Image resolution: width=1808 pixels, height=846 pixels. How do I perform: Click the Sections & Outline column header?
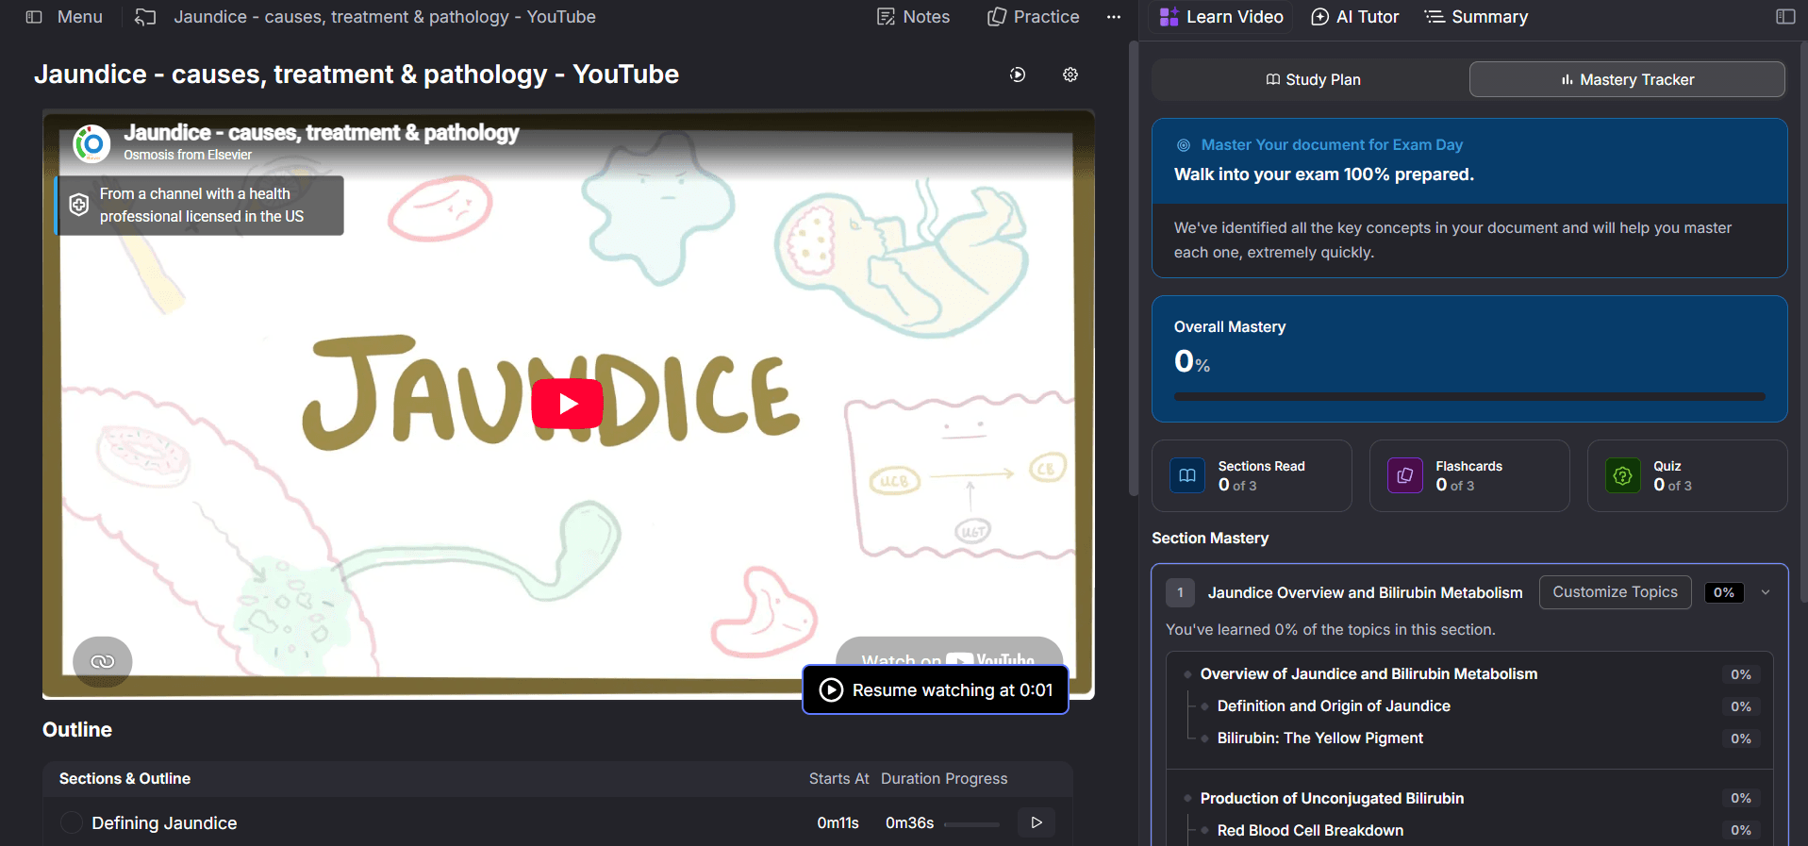click(124, 779)
